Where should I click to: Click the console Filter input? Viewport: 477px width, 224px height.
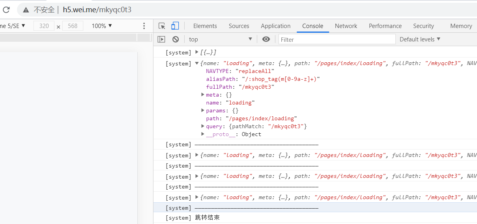[x=337, y=39]
